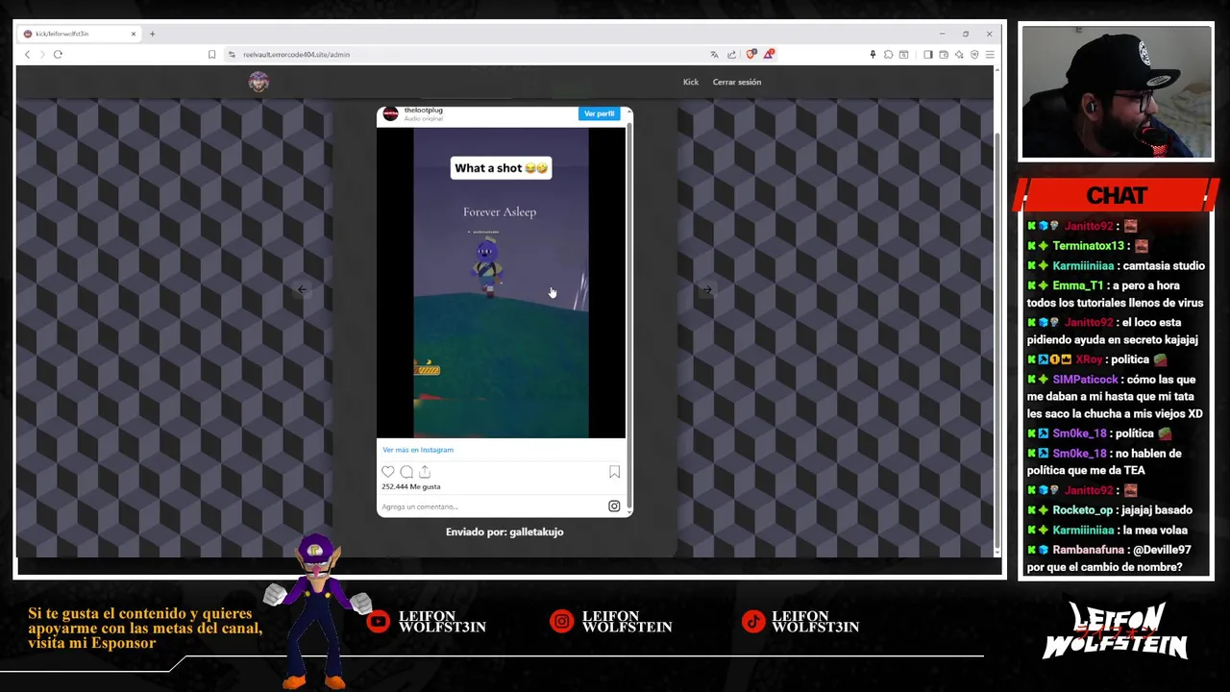Click SIMPaticock username in chat

point(1085,380)
